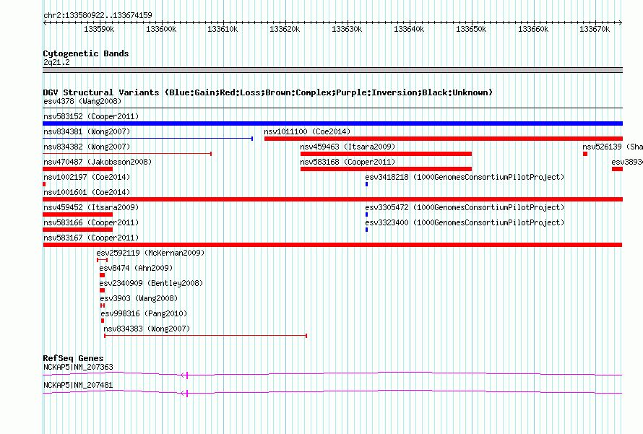Click the red nsv1011100 loss bar
The height and width of the screenshot is (434, 643).
[x=444, y=139]
